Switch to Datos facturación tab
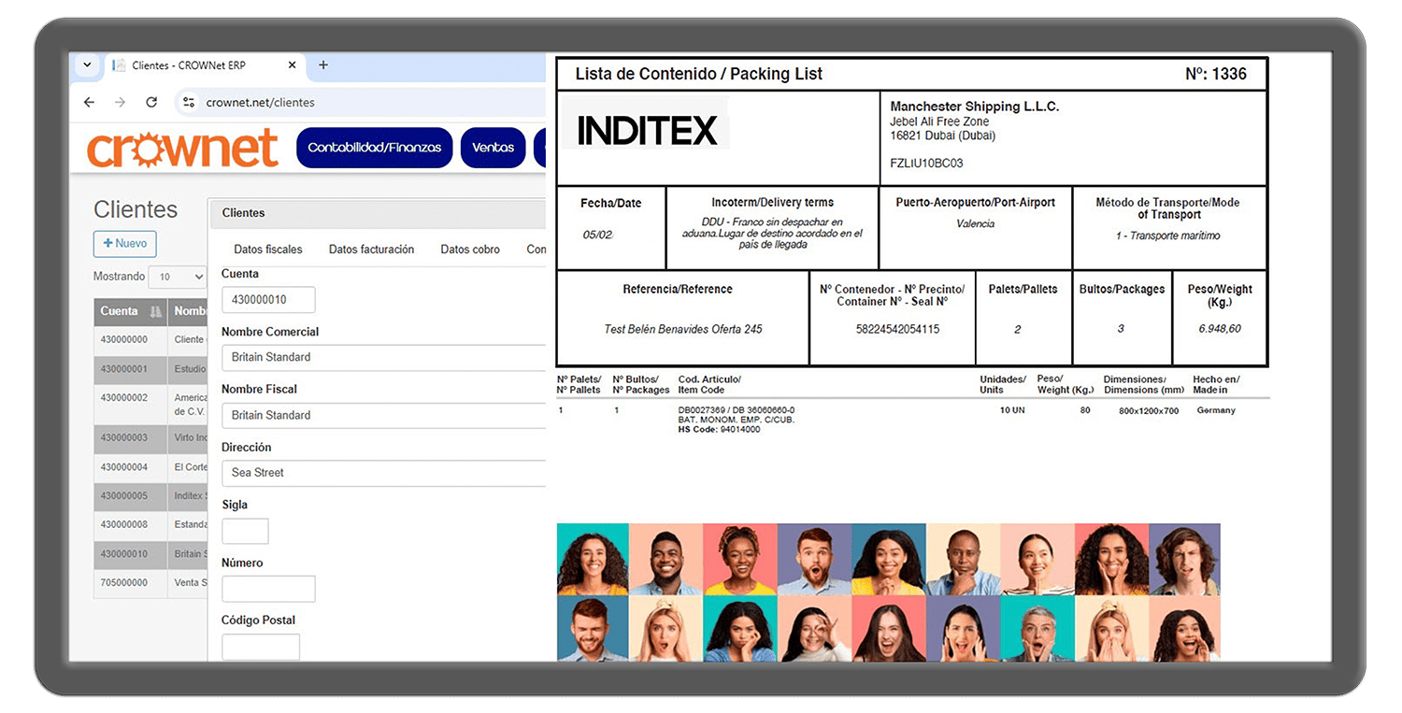The width and height of the screenshot is (1402, 713). 371,250
